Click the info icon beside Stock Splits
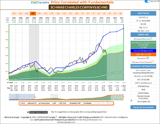The width and height of the screenshot is (160, 124). pyautogui.click(x=131, y=101)
